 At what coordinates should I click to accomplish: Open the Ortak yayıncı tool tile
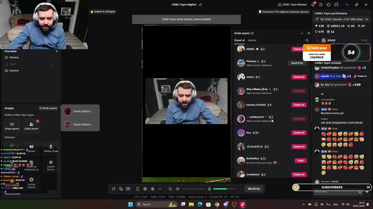12,126
